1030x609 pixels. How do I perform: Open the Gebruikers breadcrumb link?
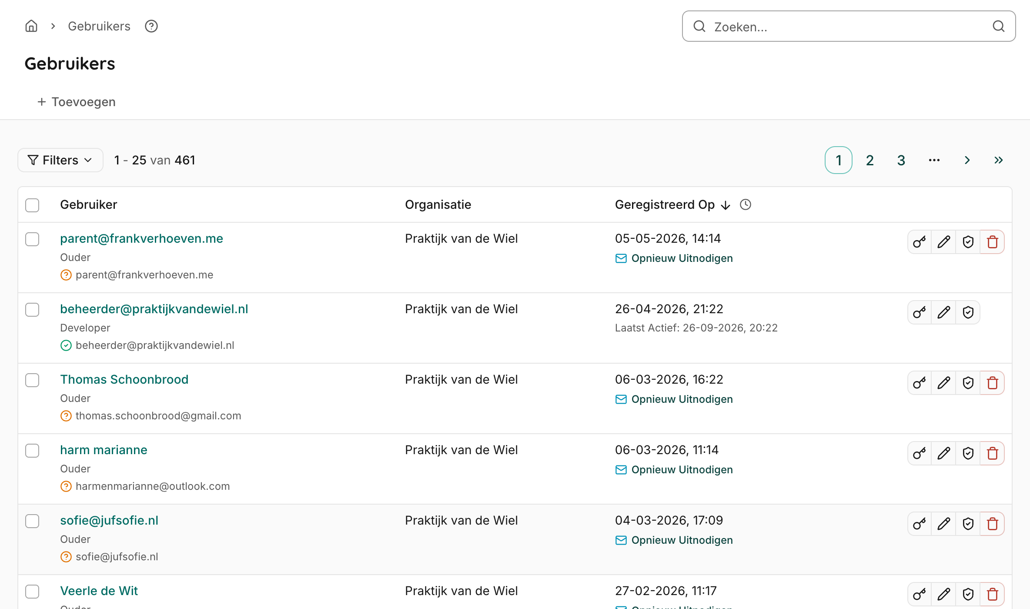click(99, 26)
